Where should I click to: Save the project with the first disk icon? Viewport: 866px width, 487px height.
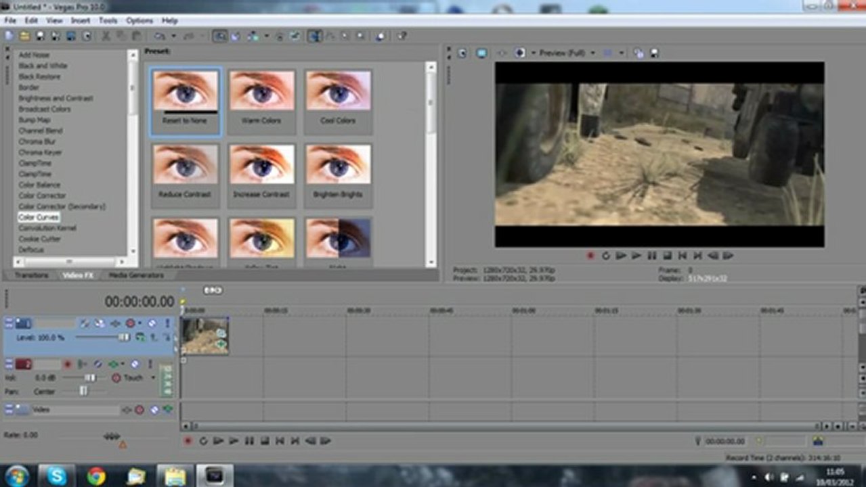tap(39, 36)
